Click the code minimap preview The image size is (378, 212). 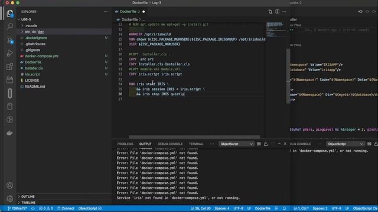click(x=275, y=30)
